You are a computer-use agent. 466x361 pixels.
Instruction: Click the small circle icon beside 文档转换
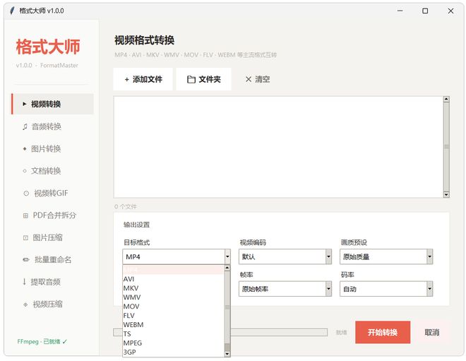pyautogui.click(x=25, y=171)
